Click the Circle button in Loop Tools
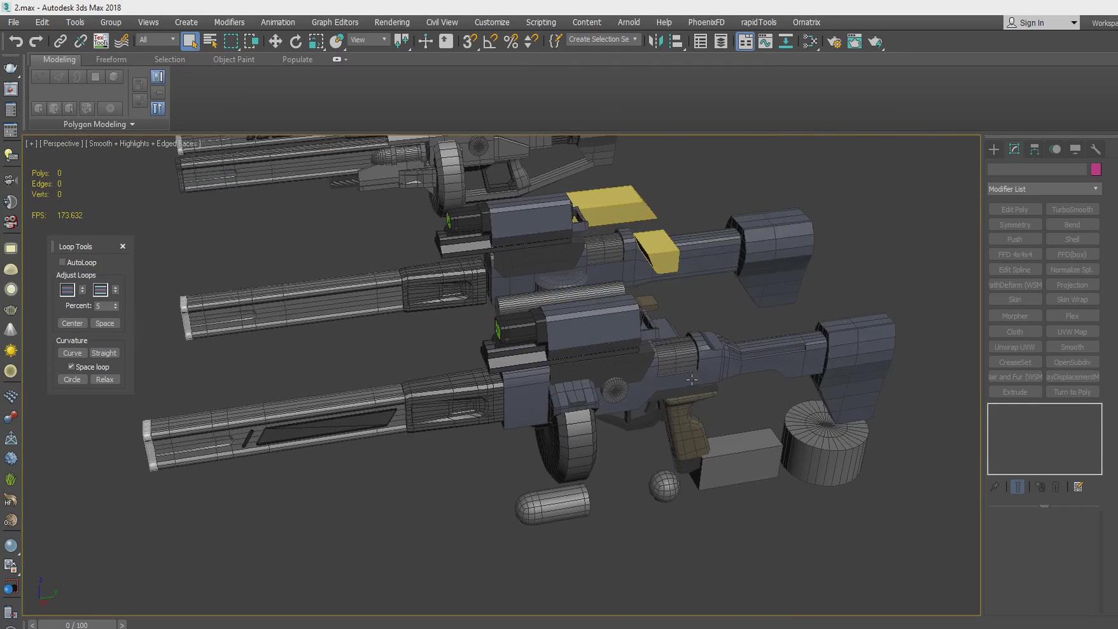This screenshot has width=1118, height=629. pos(72,379)
